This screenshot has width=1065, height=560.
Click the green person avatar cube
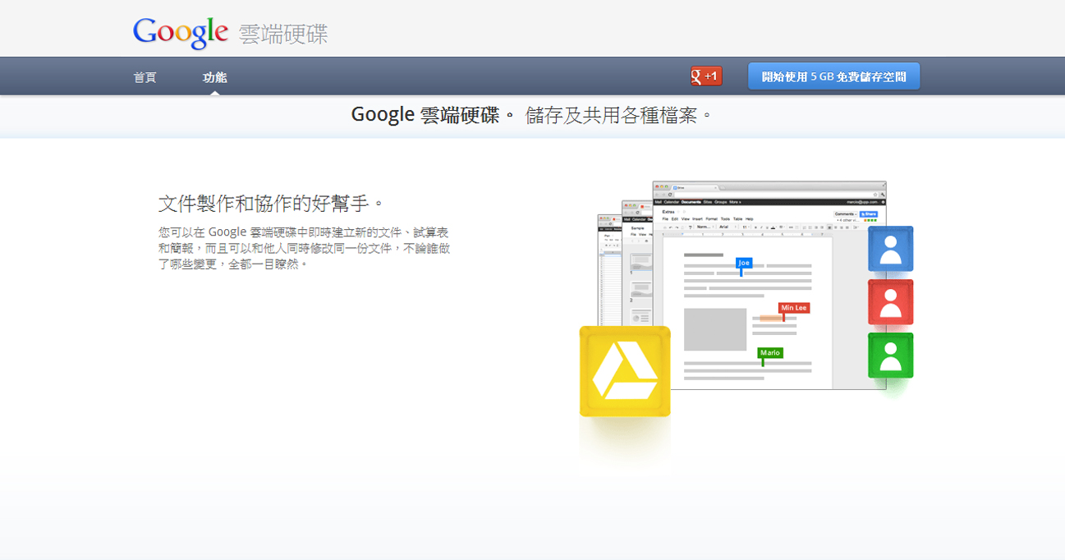tap(891, 356)
